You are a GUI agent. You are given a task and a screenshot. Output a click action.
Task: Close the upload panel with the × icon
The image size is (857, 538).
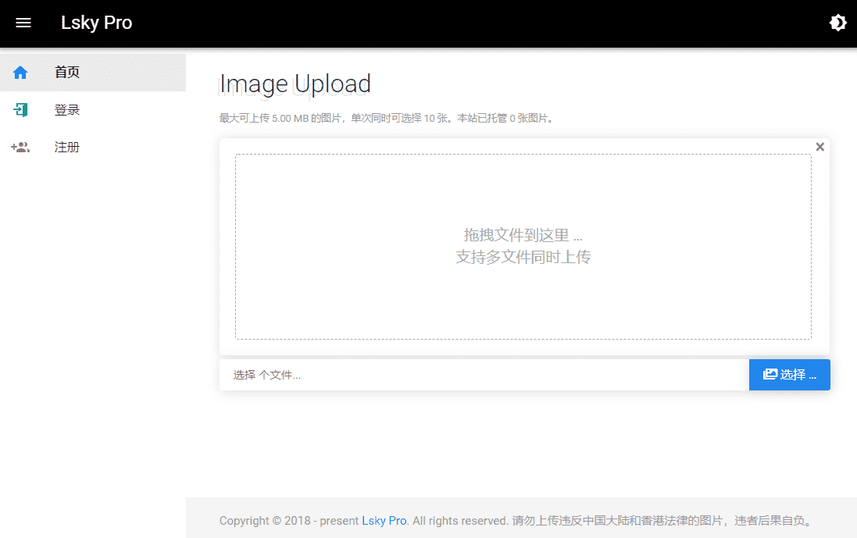820,147
